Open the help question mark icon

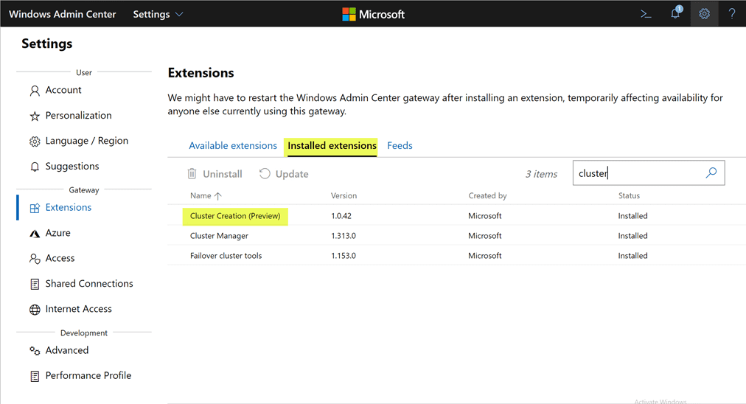pos(731,14)
